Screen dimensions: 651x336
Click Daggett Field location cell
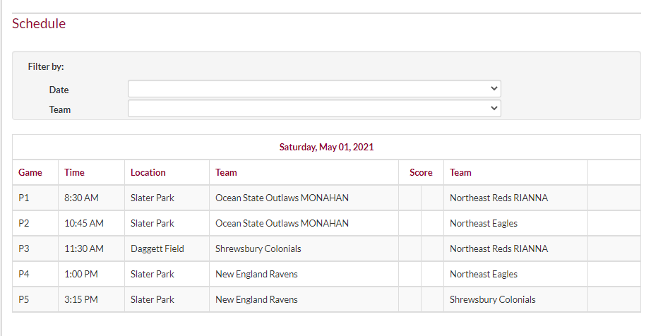click(157, 249)
